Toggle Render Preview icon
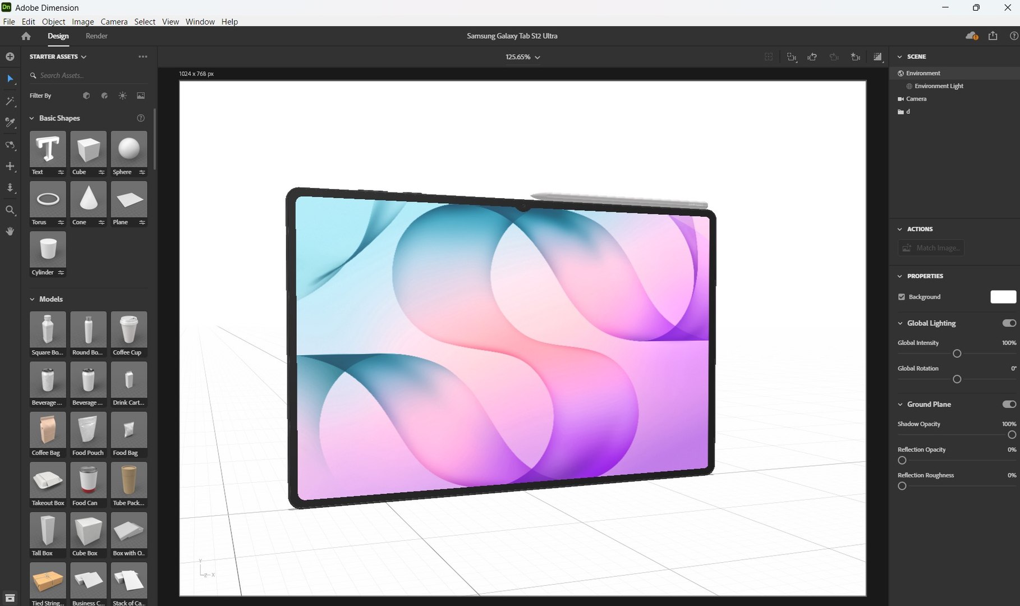Image resolution: width=1020 pixels, height=606 pixels. coord(877,57)
